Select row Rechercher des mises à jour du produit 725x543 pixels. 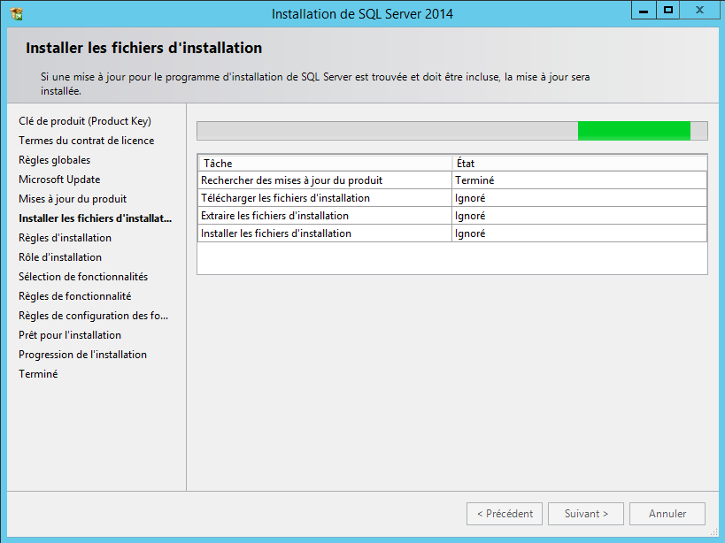click(452, 180)
